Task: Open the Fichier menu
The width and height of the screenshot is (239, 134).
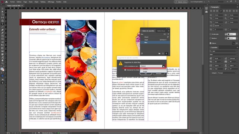Action: [x=12, y=2]
